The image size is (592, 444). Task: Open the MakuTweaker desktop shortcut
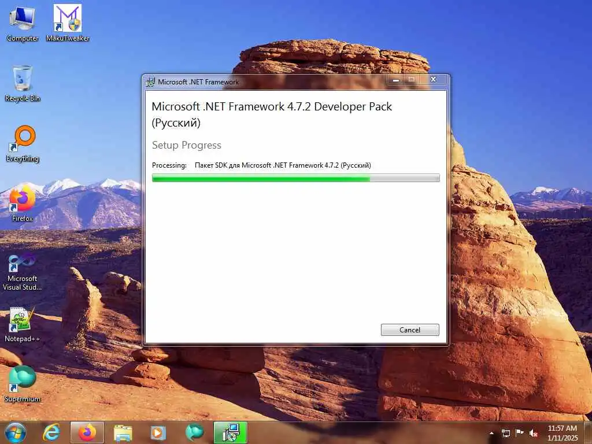pos(68,23)
